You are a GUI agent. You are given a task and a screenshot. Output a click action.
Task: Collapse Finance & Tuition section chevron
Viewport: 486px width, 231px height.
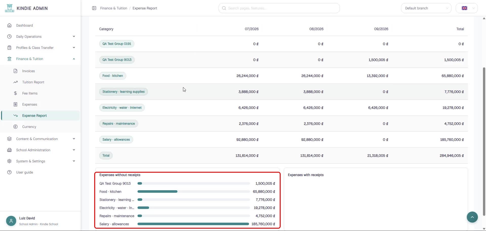click(x=74, y=59)
